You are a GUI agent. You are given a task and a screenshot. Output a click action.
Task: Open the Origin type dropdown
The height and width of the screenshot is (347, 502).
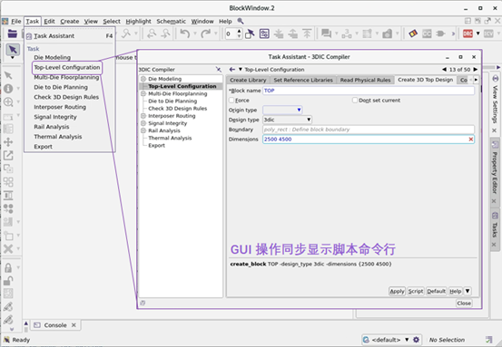(282, 110)
